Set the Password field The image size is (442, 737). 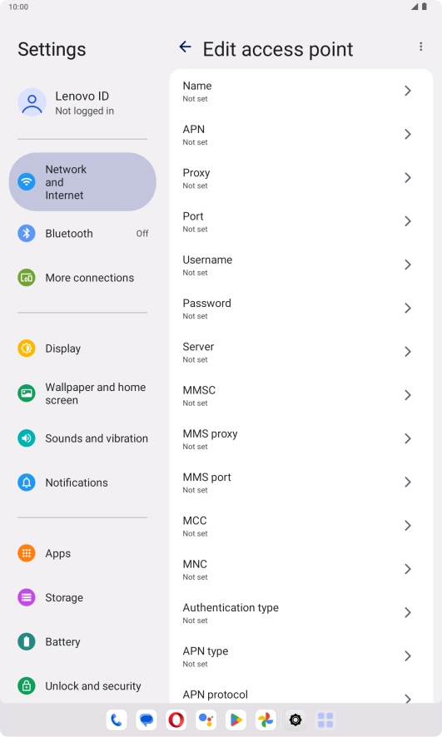pos(301,309)
